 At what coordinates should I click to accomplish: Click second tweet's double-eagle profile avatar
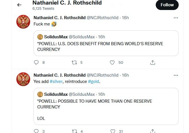23,79
